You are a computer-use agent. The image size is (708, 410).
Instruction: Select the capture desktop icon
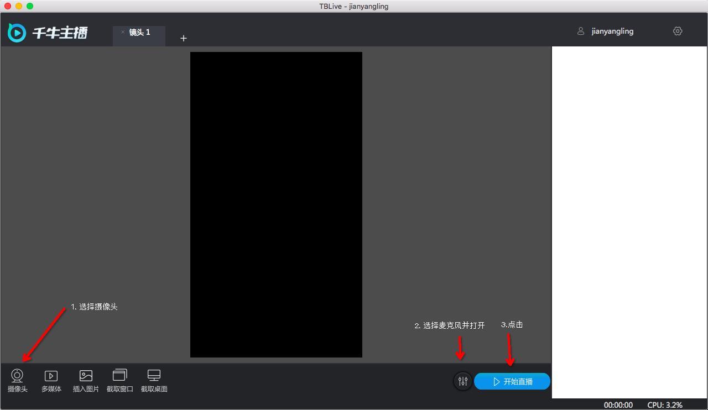tap(154, 376)
